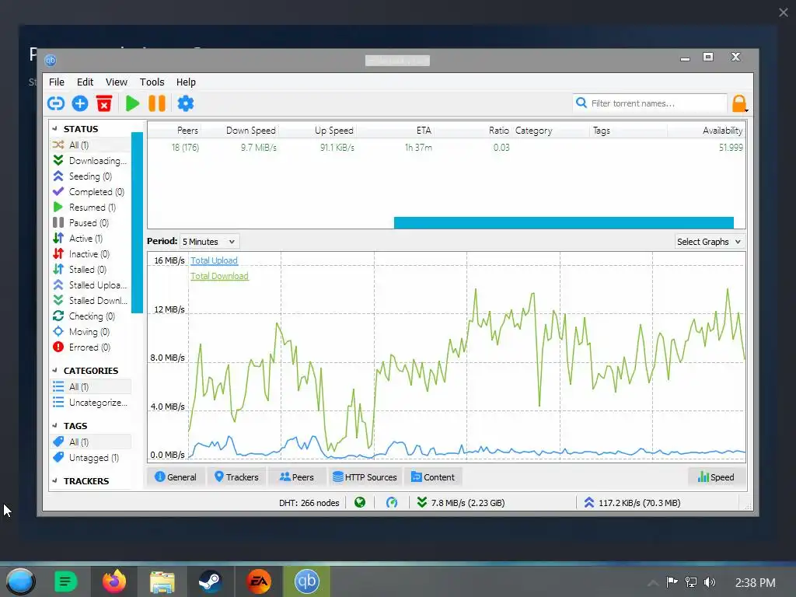Click the upload speed 117.2 KiB/s status
This screenshot has height=597, width=796.
click(632, 503)
